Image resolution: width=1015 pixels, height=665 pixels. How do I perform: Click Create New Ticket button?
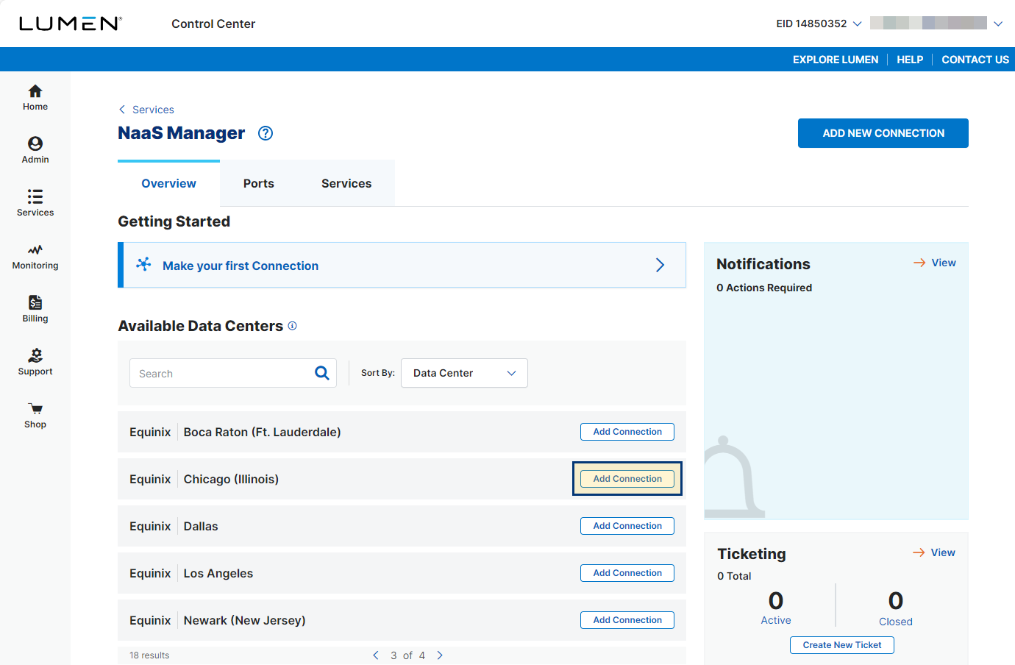point(842,645)
